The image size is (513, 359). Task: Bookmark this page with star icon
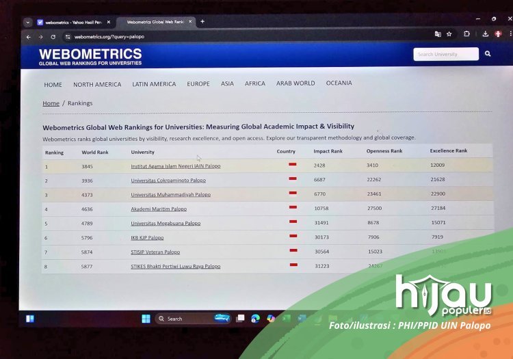coord(449,34)
